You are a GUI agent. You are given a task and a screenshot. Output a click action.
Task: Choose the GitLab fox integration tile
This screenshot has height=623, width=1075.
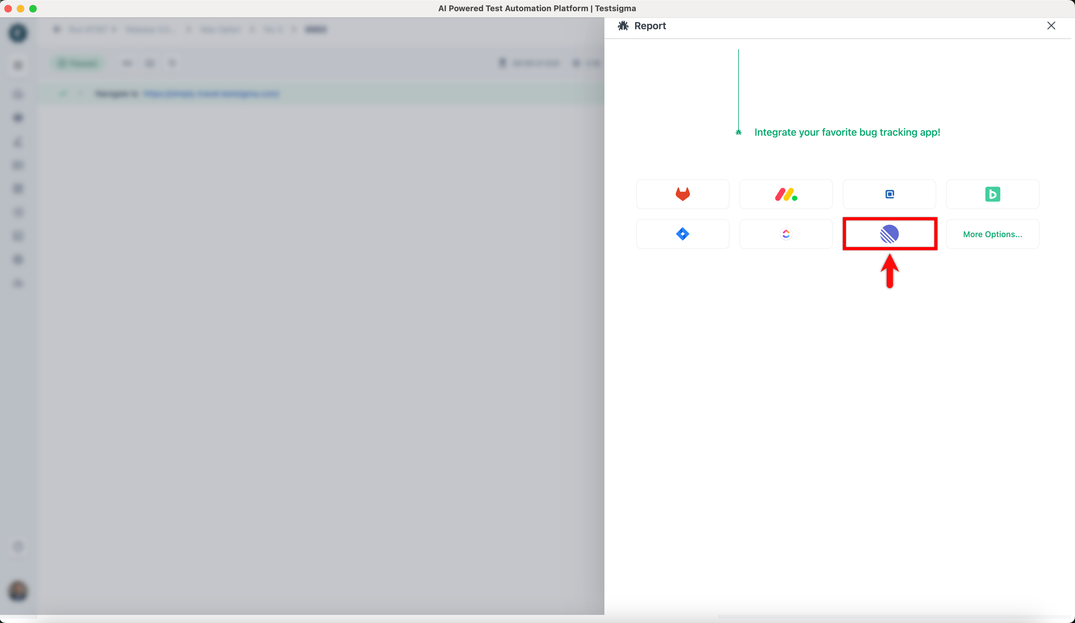pos(683,194)
